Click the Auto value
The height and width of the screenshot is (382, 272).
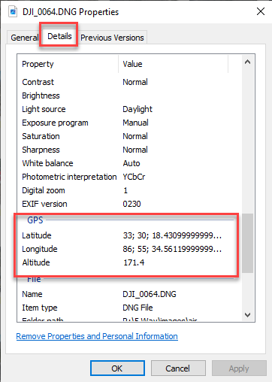pos(131,163)
